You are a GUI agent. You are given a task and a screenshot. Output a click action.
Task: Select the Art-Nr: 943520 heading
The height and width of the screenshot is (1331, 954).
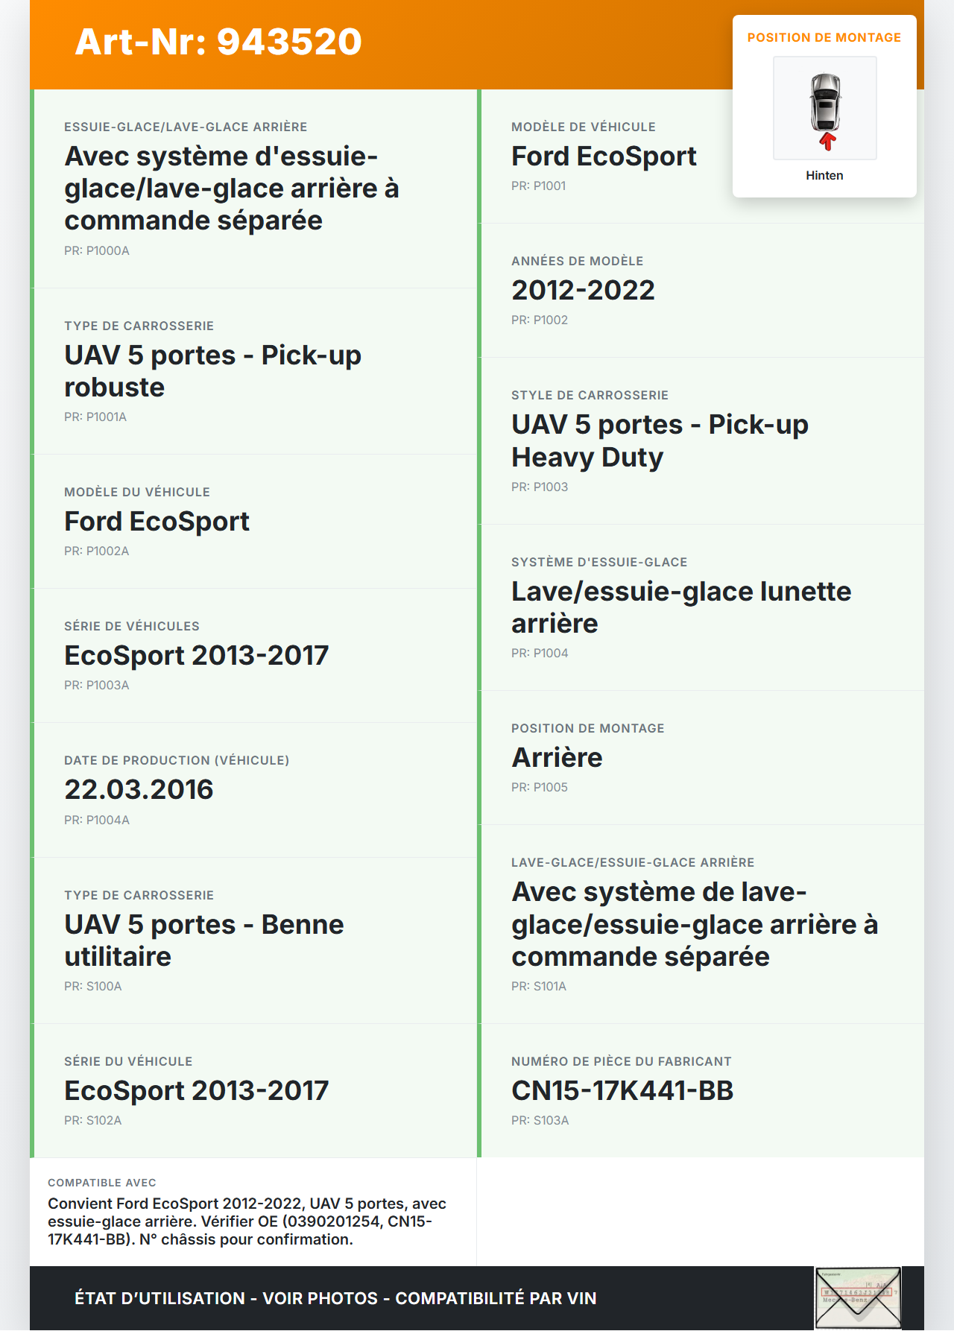[218, 42]
